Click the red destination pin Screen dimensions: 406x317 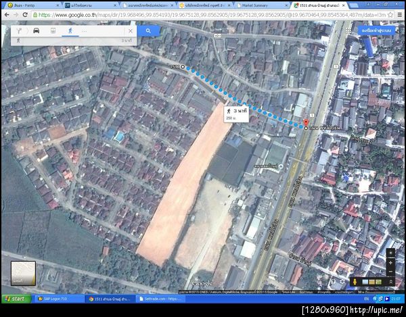(x=306, y=122)
